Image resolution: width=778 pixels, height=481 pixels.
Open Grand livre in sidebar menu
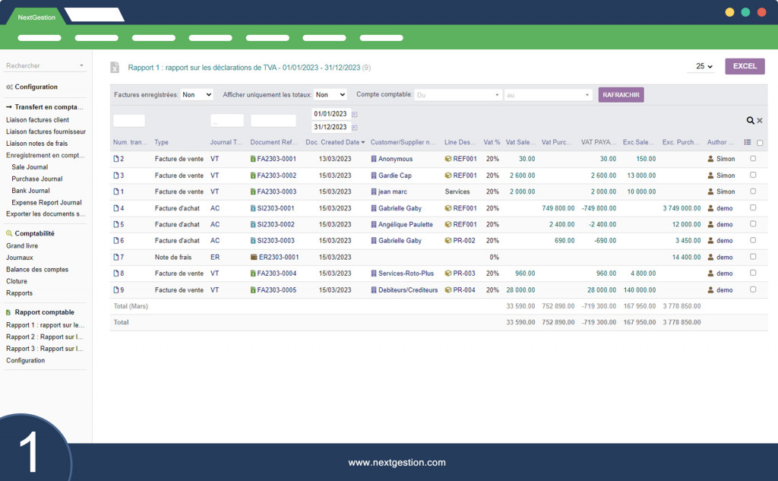(22, 246)
